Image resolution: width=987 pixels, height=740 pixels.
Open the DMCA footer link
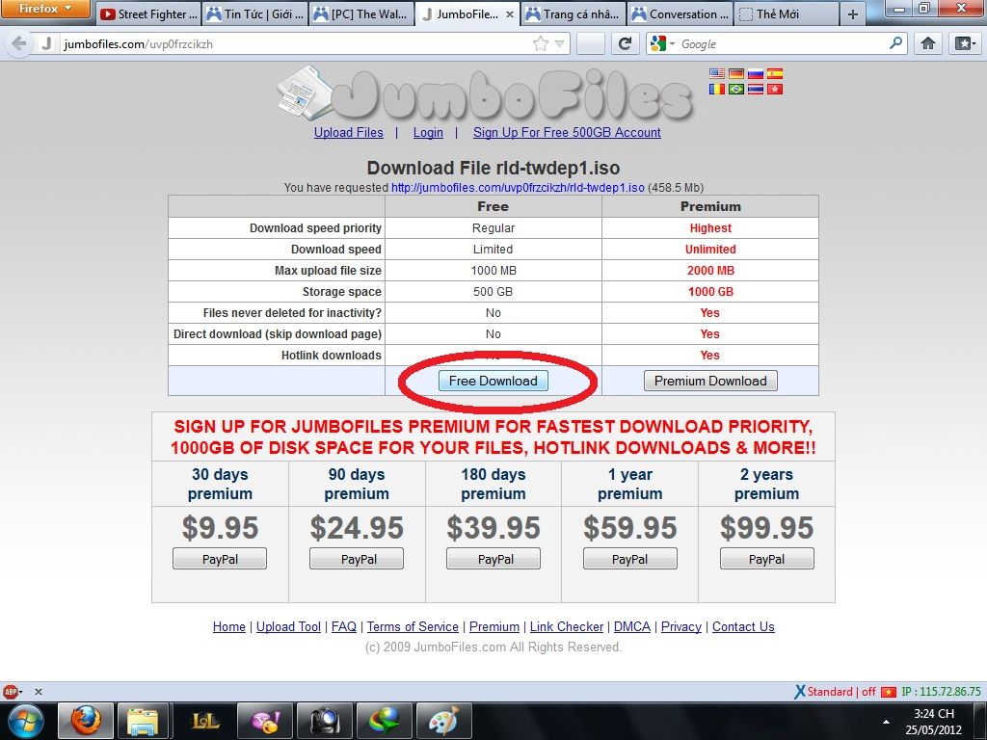point(632,626)
